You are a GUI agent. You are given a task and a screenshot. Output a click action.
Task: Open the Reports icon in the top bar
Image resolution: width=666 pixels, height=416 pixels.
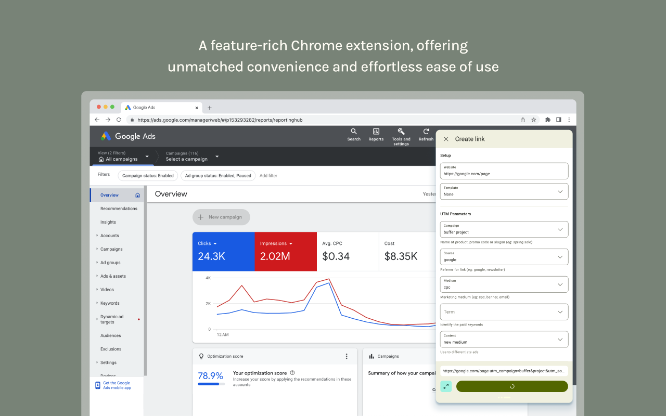(376, 132)
